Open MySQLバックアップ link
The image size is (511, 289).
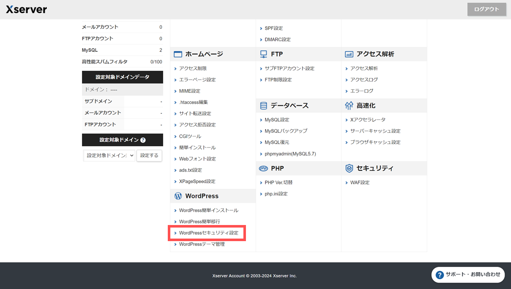(286, 131)
